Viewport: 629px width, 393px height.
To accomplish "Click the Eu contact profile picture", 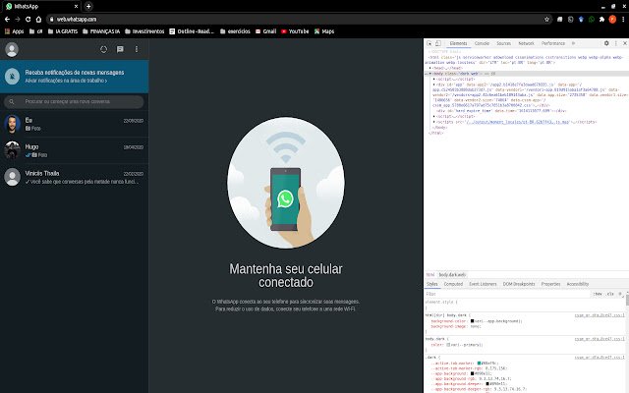I will (x=12, y=124).
